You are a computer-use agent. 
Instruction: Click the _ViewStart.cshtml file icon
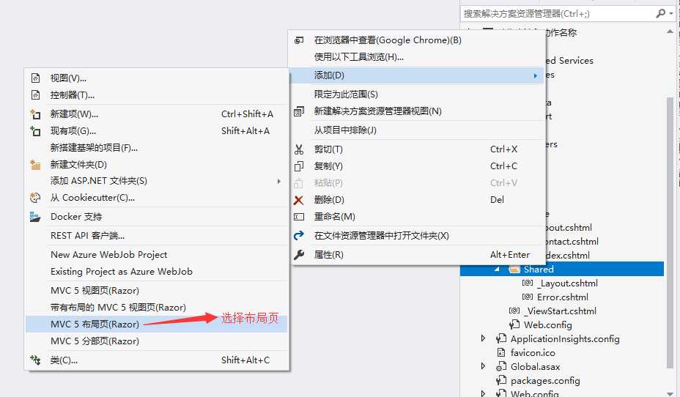tap(514, 311)
